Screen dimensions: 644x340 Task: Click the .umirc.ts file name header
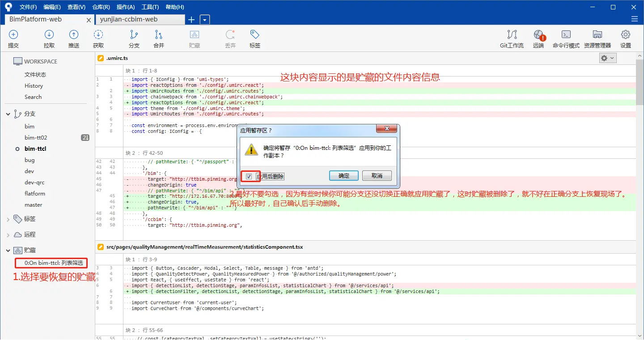click(x=117, y=58)
